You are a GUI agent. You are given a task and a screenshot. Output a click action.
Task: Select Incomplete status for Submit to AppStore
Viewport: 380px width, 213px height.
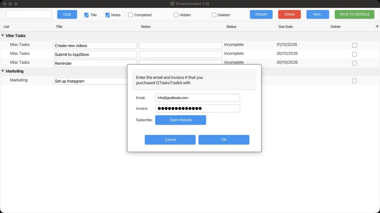point(234,54)
